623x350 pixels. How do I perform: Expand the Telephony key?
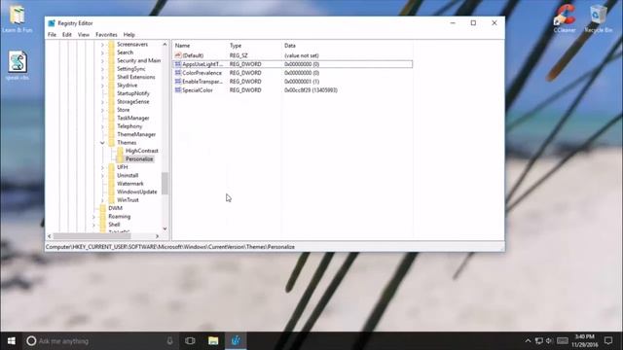102,126
